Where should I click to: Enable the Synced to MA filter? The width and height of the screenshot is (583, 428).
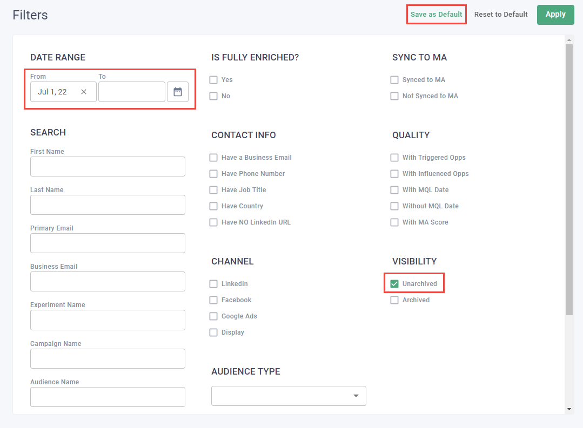pos(394,80)
